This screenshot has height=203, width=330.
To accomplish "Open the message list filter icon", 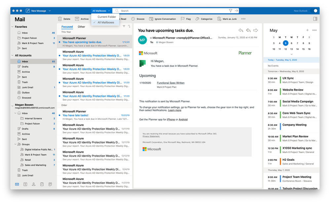I will click(x=124, y=26).
